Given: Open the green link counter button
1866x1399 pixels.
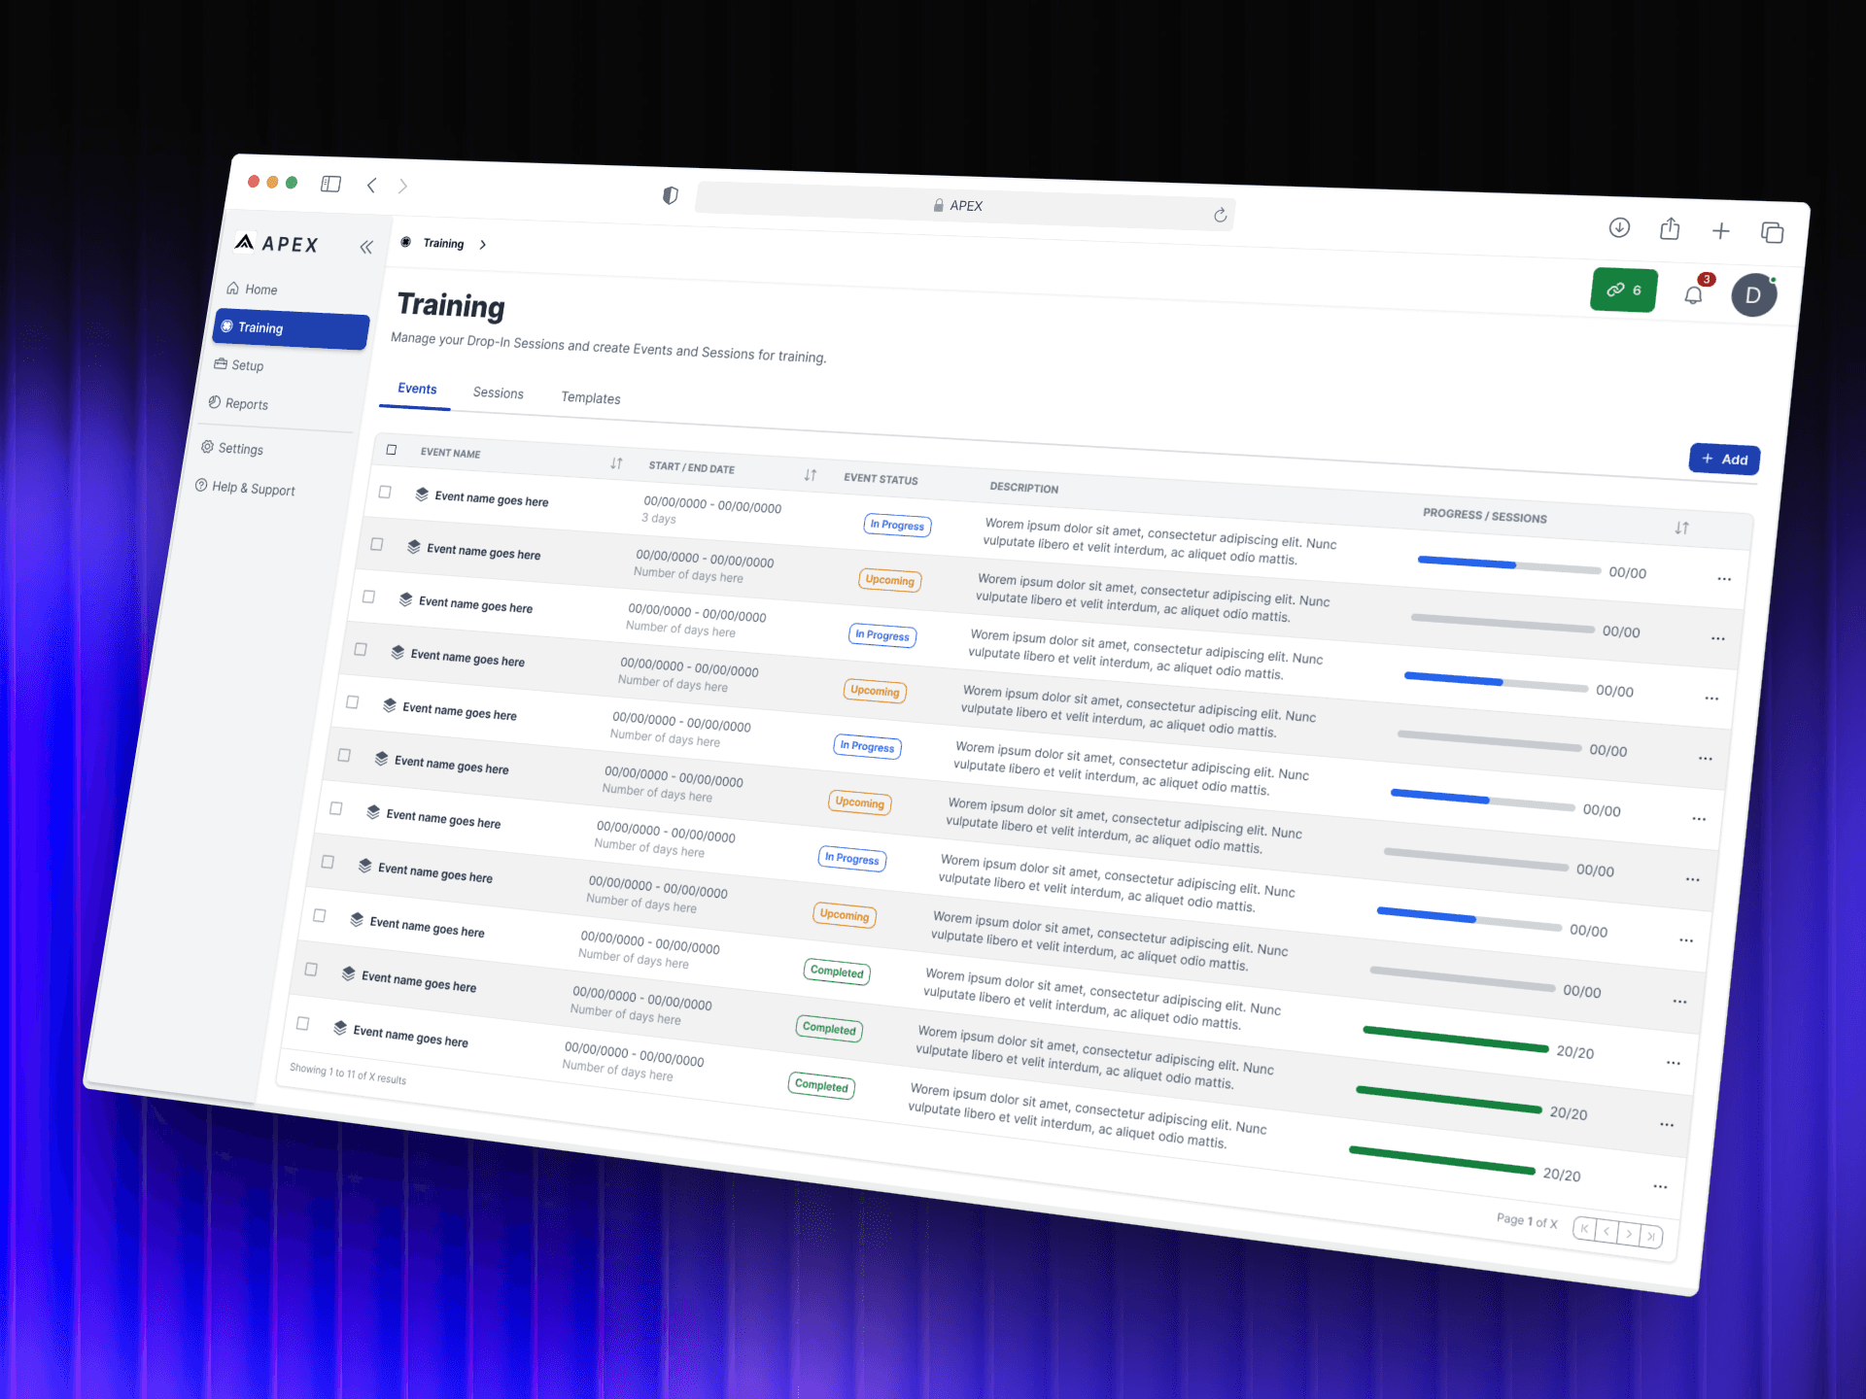Looking at the screenshot, I should pos(1623,290).
